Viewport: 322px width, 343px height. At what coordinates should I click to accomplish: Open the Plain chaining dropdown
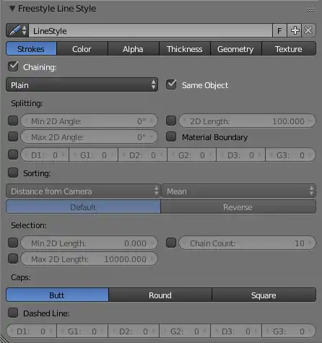[x=82, y=84]
